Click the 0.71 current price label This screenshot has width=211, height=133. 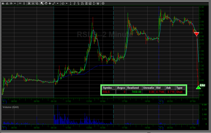click(203, 85)
